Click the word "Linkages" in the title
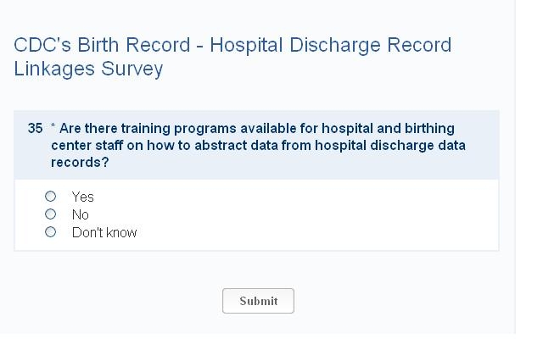This screenshot has height=339, width=543. (54, 69)
